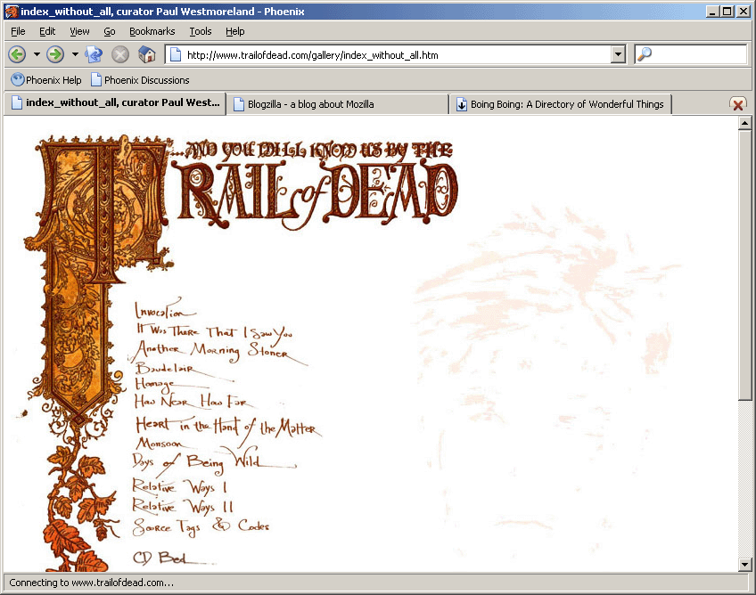The image size is (756, 595).
Task: Open Days of Being Wild link
Action: point(214,461)
